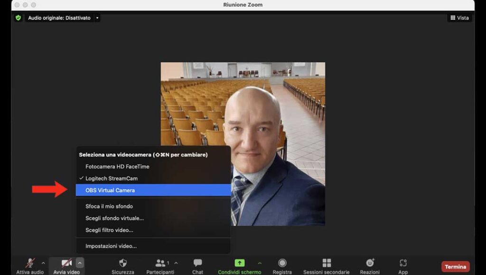The height and width of the screenshot is (275, 486).
Task: Unmute with the Attiva audio microphone
Action: click(x=30, y=263)
